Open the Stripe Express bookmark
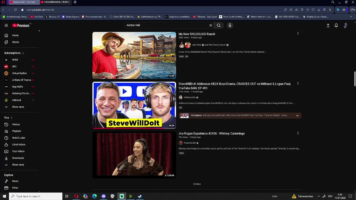 pyautogui.click(x=71, y=17)
